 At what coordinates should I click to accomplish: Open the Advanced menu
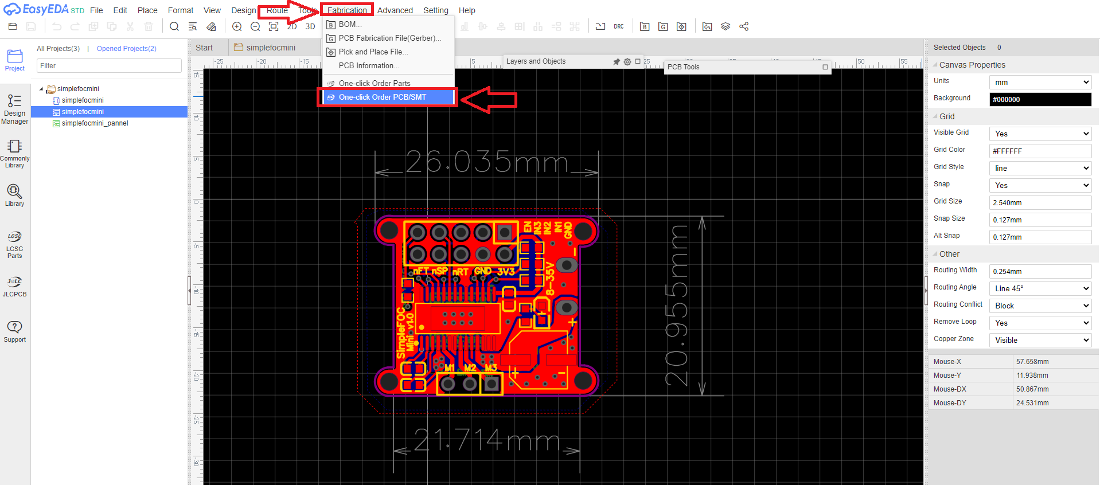pyautogui.click(x=395, y=10)
